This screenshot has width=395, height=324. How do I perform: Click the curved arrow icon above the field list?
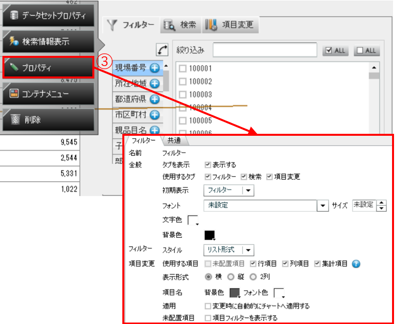(162, 50)
